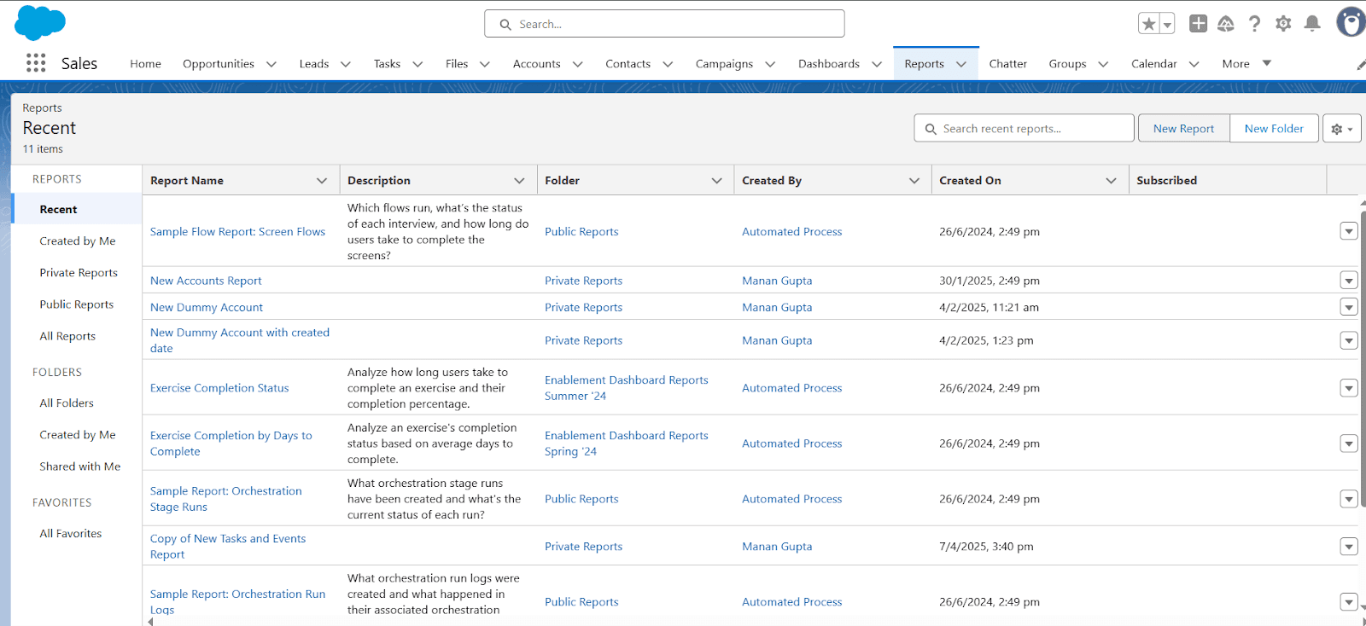Screen dimensions: 1366x626
Task: Select Recent in the Reports sidebar
Action: 77,209
